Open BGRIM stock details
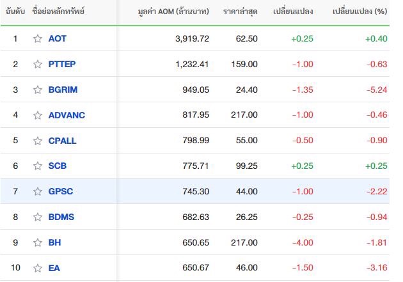This screenshot has width=403, height=282. click(63, 90)
